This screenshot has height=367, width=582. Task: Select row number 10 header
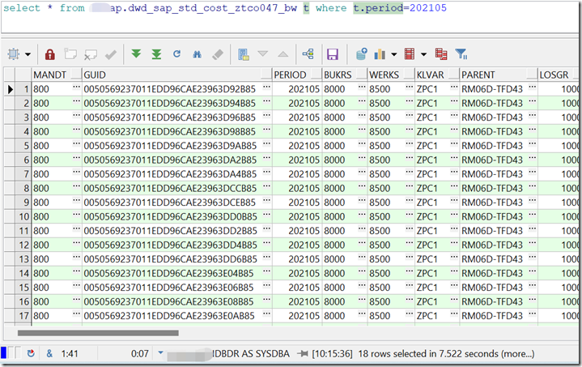[x=23, y=216]
